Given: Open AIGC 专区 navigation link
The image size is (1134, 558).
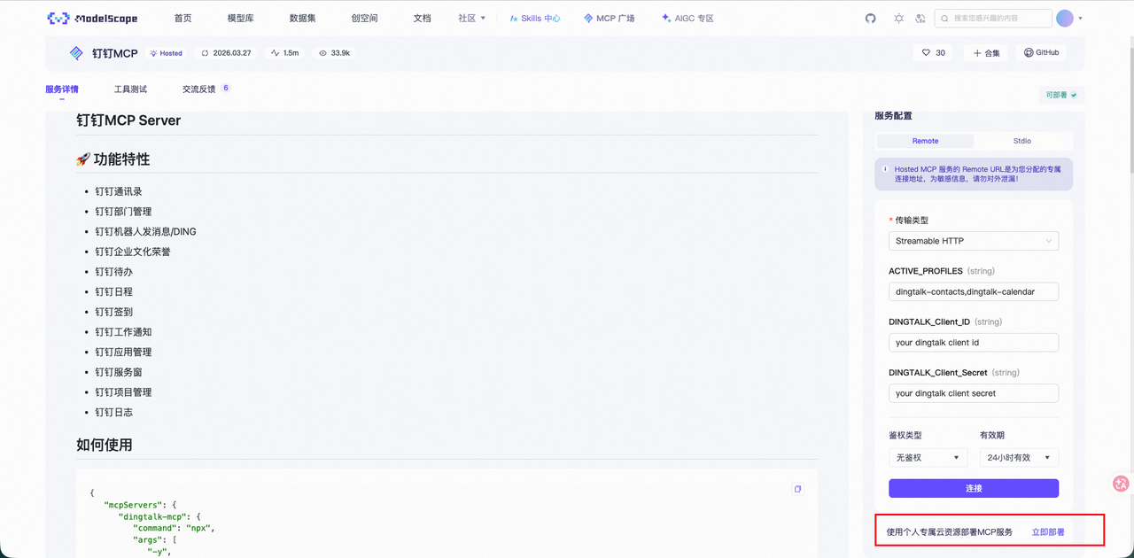Looking at the screenshot, I should 687,18.
